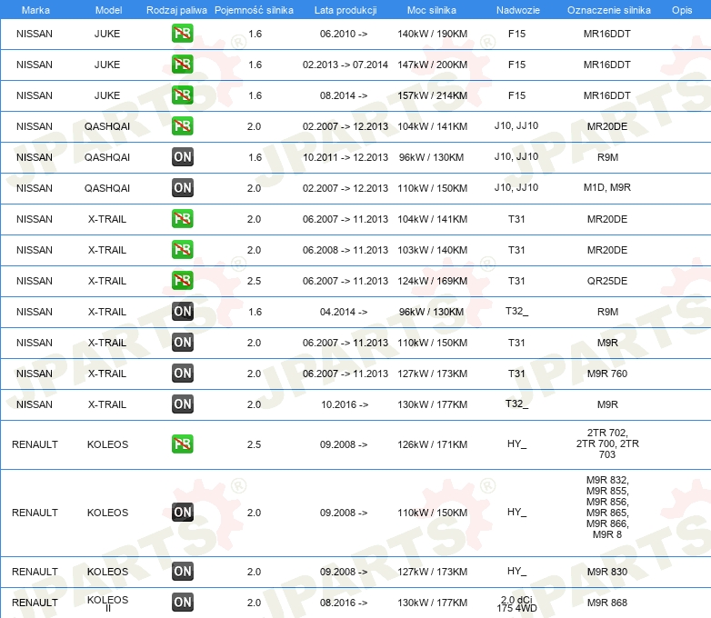Click the 2.0 dCi 175 4WD body cell
The height and width of the screenshot is (618, 711).
(516, 604)
